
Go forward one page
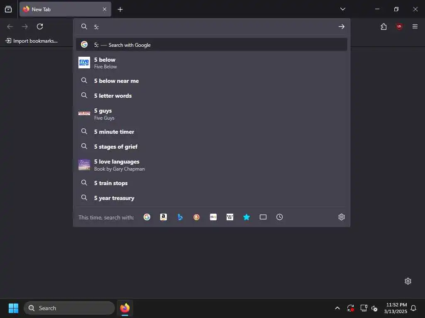tap(25, 26)
